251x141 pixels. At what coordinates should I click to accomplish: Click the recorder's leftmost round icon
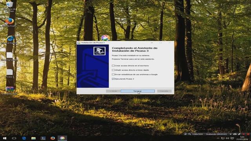[186, 134]
